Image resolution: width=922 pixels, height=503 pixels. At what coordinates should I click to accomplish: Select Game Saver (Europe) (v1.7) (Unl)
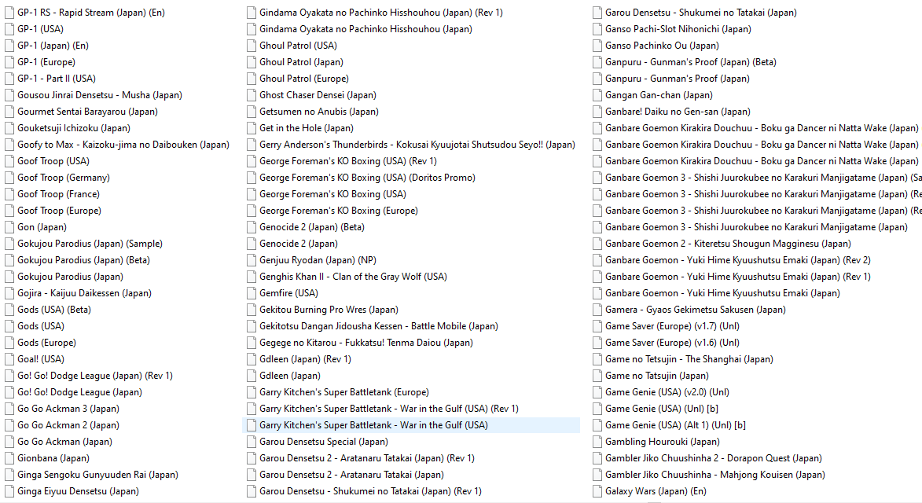673,326
